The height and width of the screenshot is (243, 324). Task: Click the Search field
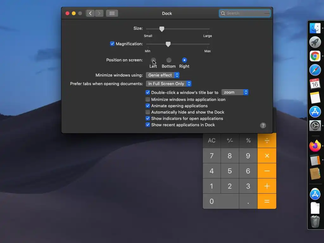(x=245, y=13)
